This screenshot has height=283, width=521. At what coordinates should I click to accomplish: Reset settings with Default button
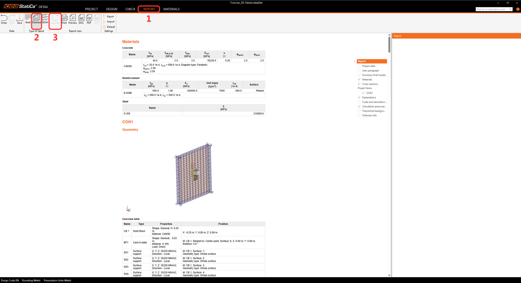109,27
